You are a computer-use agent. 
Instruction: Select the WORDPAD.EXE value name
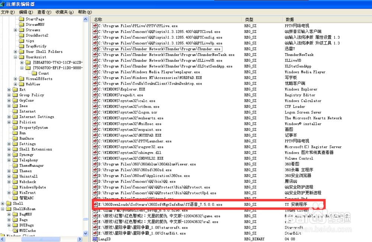click(150, 78)
